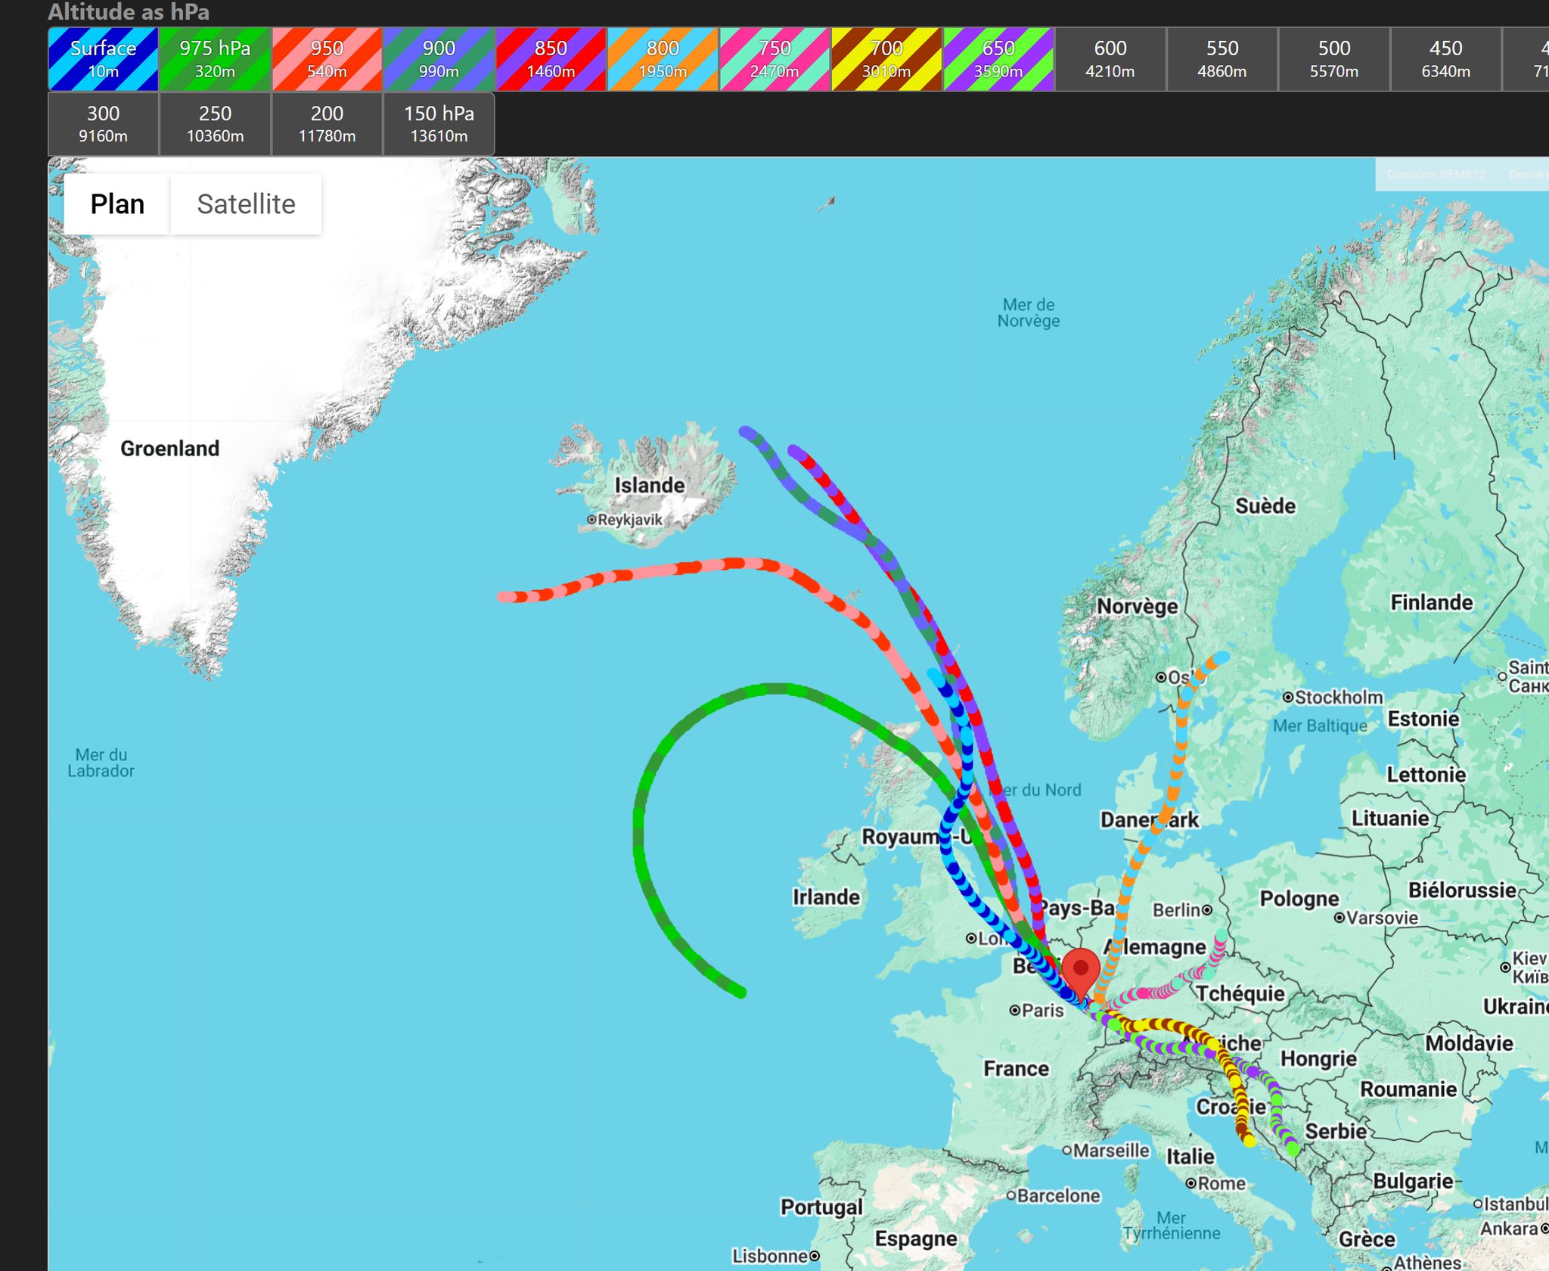The width and height of the screenshot is (1549, 1271).
Task: Enable the 150 hPa 13610m altitude
Action: pos(439,124)
